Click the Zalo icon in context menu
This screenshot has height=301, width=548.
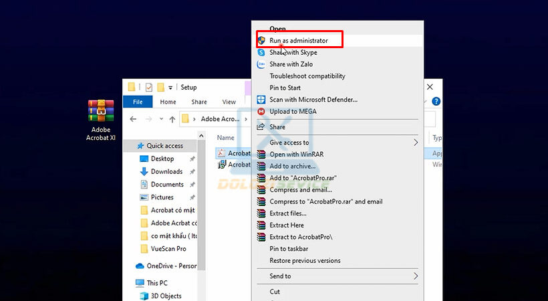point(261,64)
